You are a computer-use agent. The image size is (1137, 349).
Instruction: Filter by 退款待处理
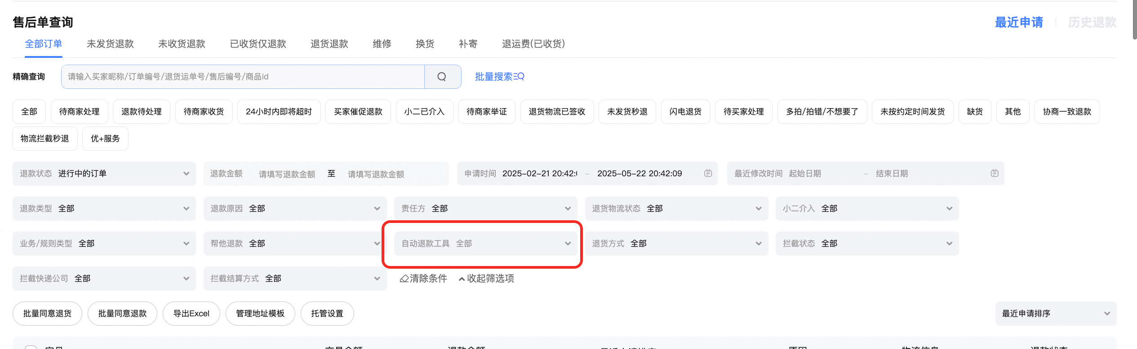click(142, 112)
